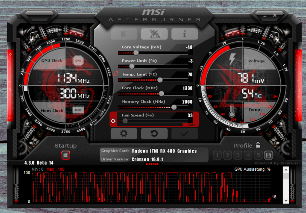Click the 4.3.0 Beta 14 version text
Image resolution: width=306 pixels, height=213 pixels.
[39, 163]
